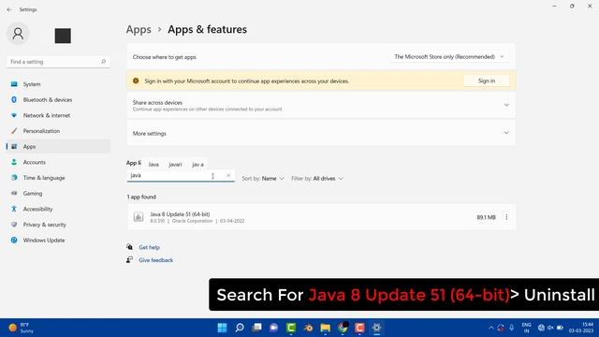Open Bluetooth & devices settings

(x=58, y=100)
